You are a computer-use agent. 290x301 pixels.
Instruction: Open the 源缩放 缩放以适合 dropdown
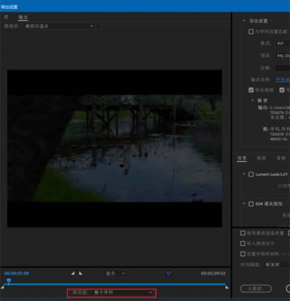pyautogui.click(x=58, y=26)
